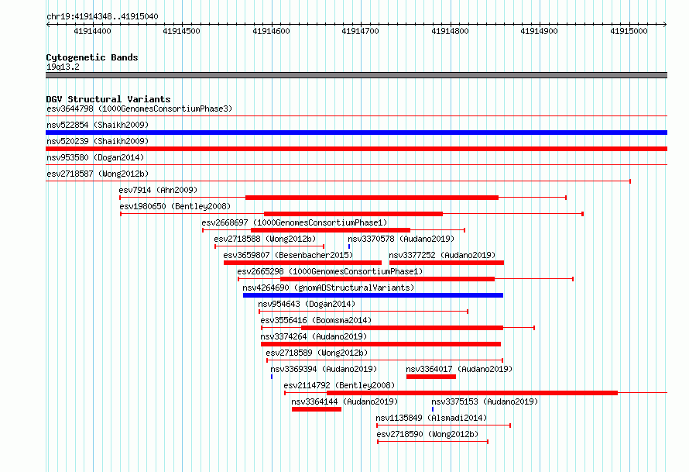The height and width of the screenshot is (472, 689).
Task: Open nsv3374264 (Audano2019) variant label
Action: [314, 336]
